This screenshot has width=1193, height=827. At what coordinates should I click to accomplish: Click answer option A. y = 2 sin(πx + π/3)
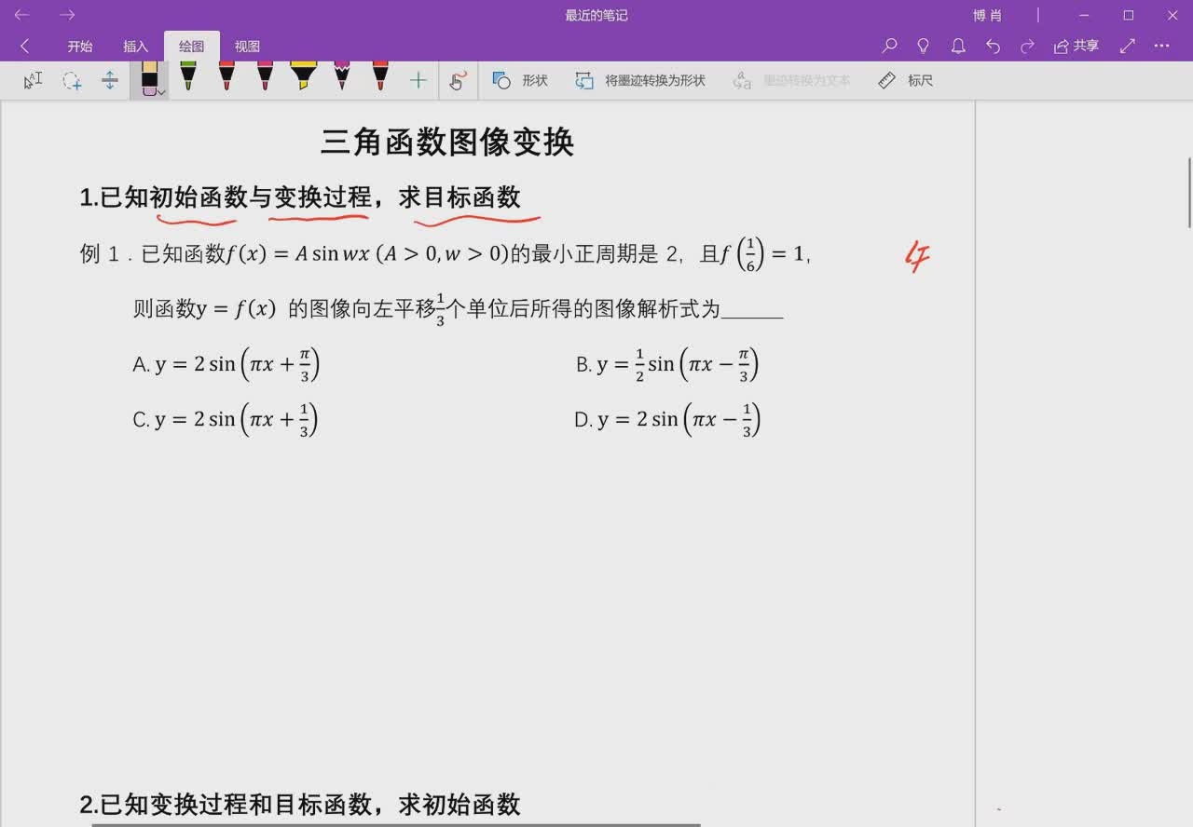tap(226, 364)
